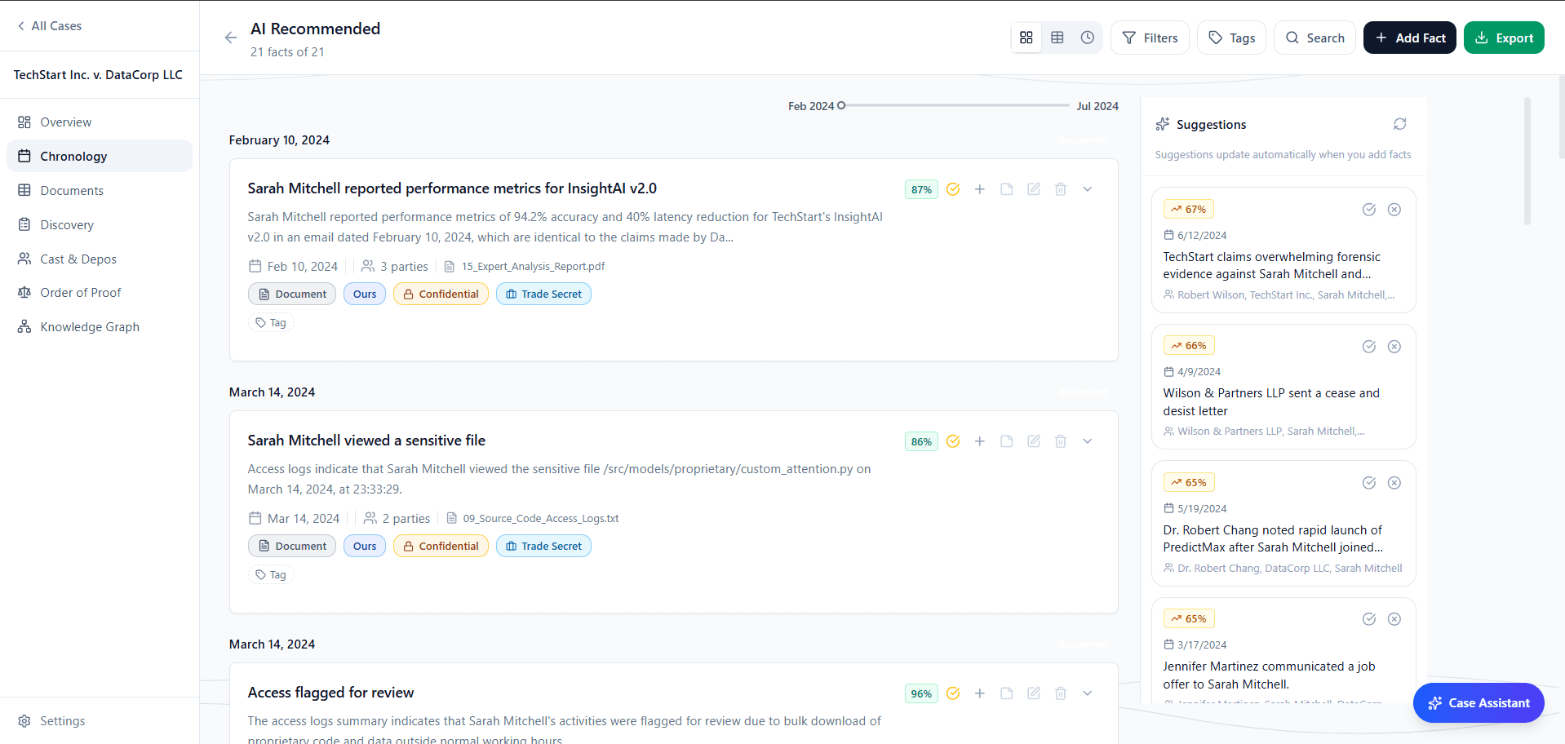This screenshot has height=744, width=1565.
Task: Delete the Sarah Mitchell performance metrics fact
Action: pos(1060,188)
